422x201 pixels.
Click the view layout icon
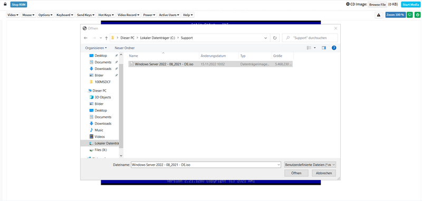[309, 48]
